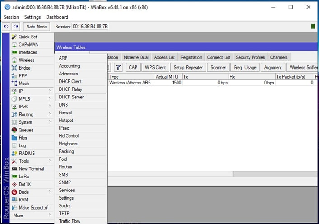The image size is (319, 224).
Task: Select the Wireless (Atheros AR5... row
Action: [212, 83]
